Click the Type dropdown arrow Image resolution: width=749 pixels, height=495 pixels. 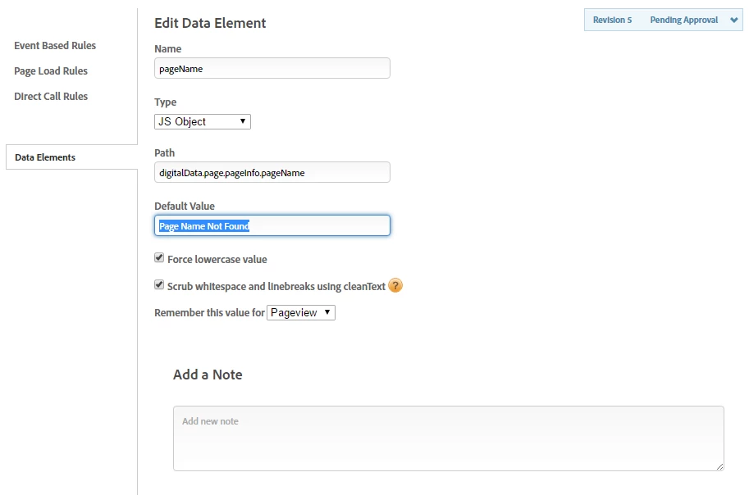(243, 121)
